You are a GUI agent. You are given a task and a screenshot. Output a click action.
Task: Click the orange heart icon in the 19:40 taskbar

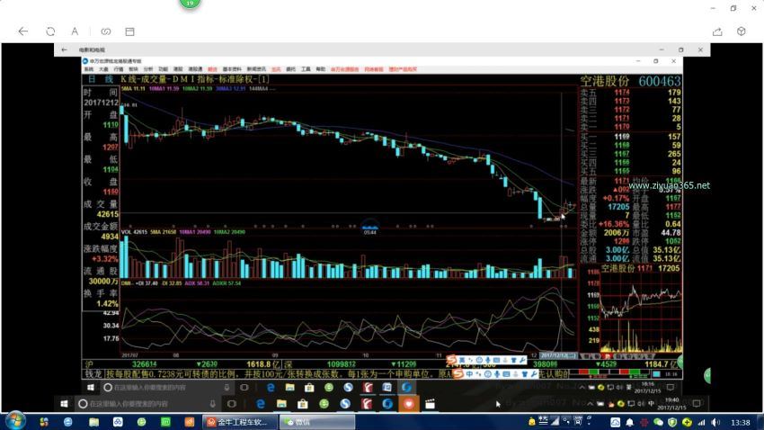409,404
